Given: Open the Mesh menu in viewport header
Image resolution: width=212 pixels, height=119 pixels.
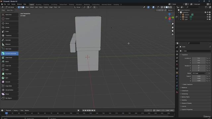Looking at the screenshot, I should (41, 7).
